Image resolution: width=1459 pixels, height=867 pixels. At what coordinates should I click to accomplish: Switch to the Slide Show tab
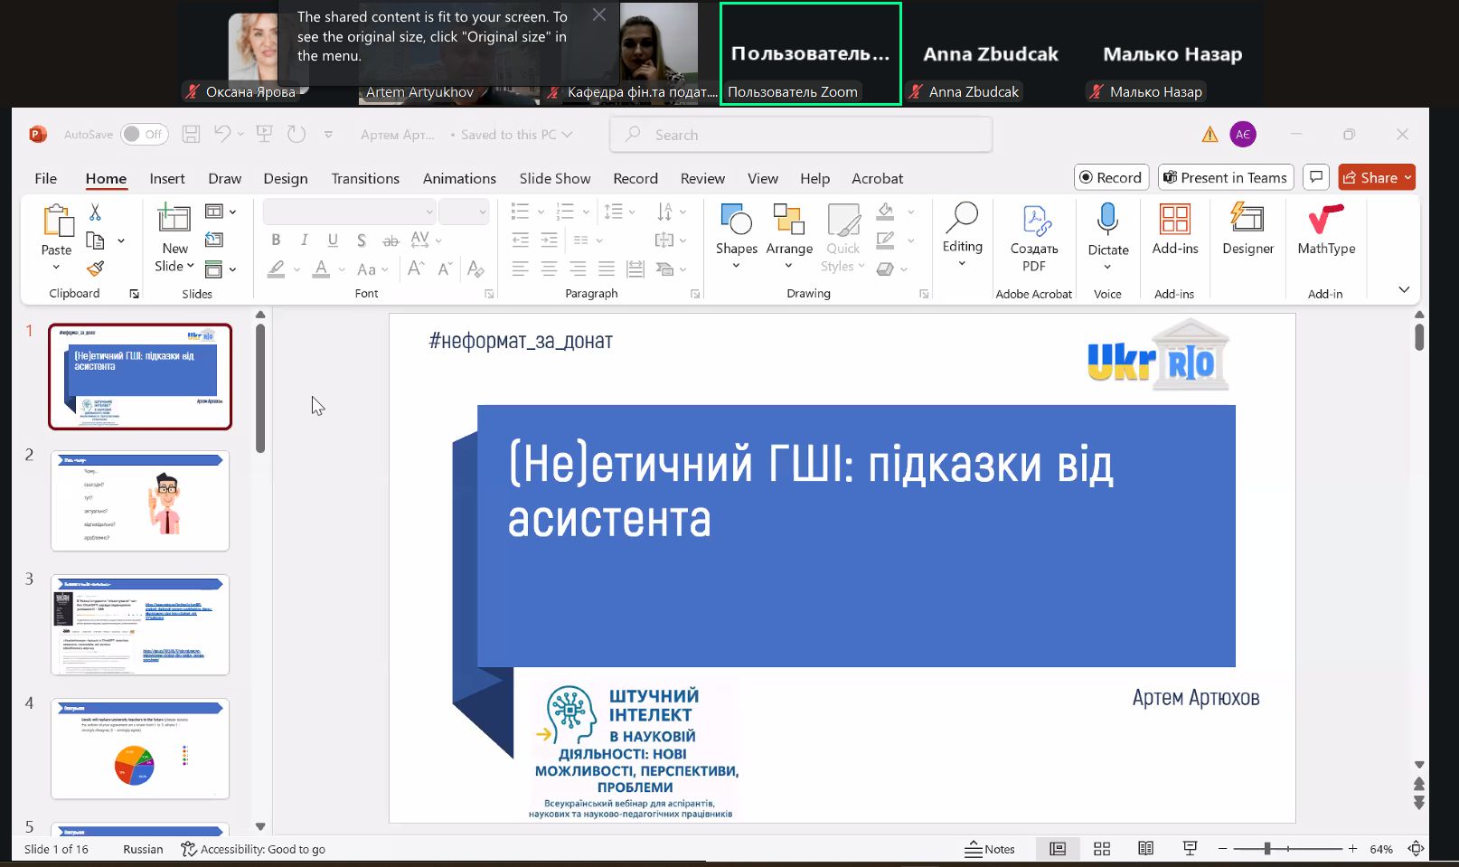(554, 178)
